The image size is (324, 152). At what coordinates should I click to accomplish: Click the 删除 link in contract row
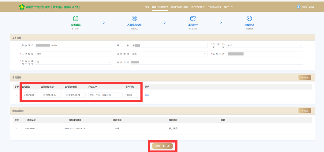coord(147,95)
